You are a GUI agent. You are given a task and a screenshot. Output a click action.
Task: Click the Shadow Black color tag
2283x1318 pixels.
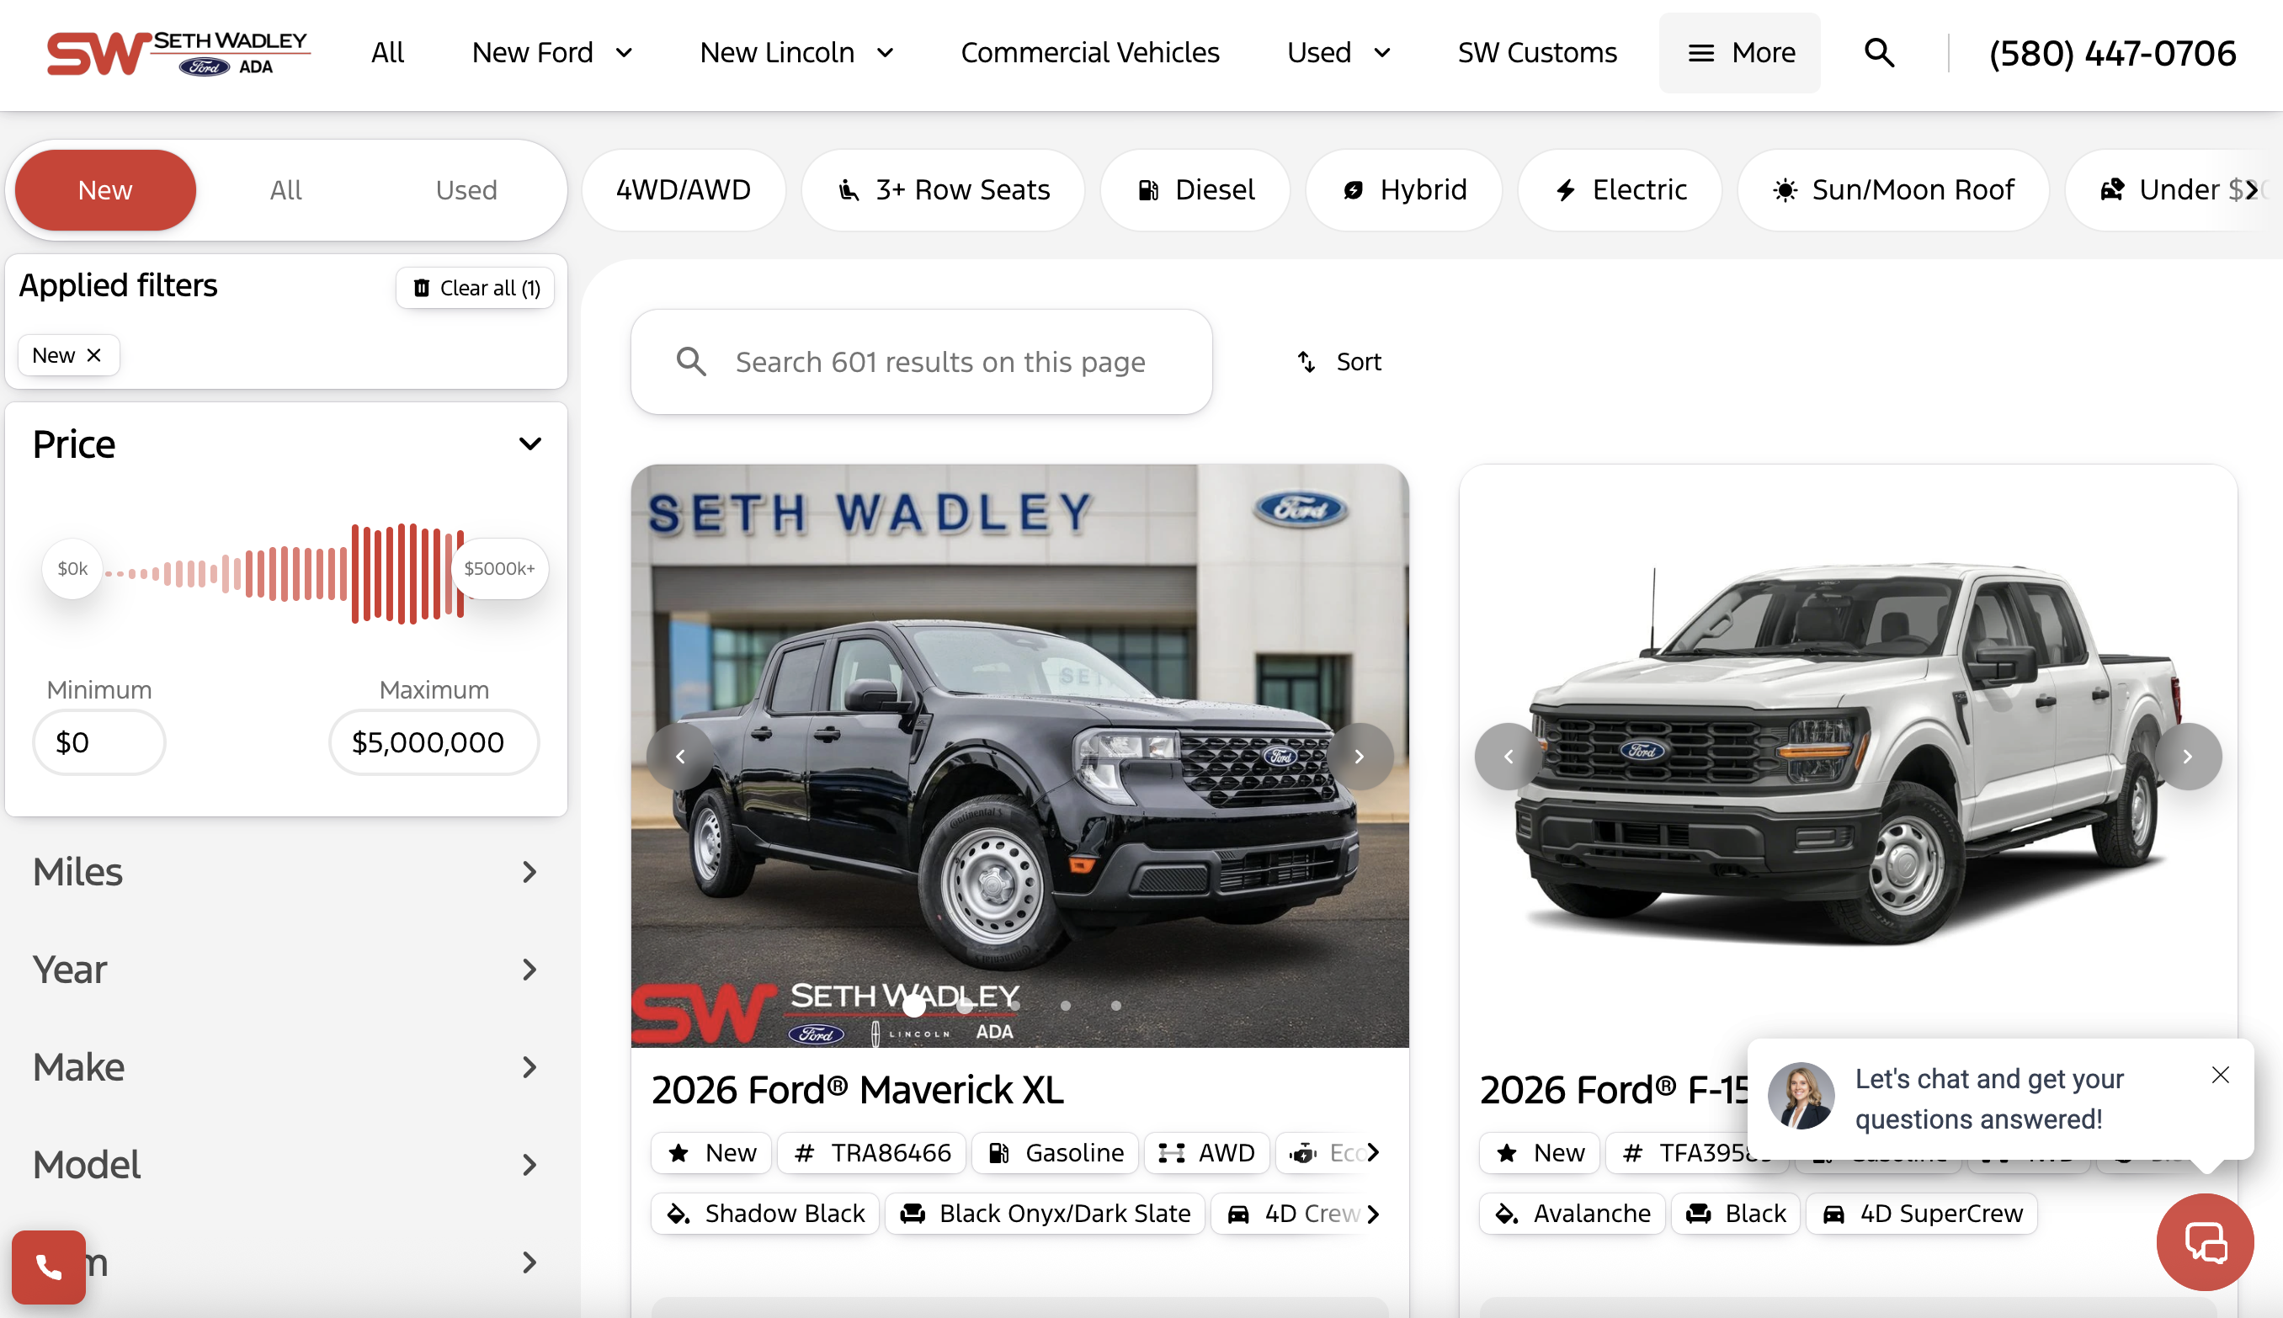coord(766,1213)
